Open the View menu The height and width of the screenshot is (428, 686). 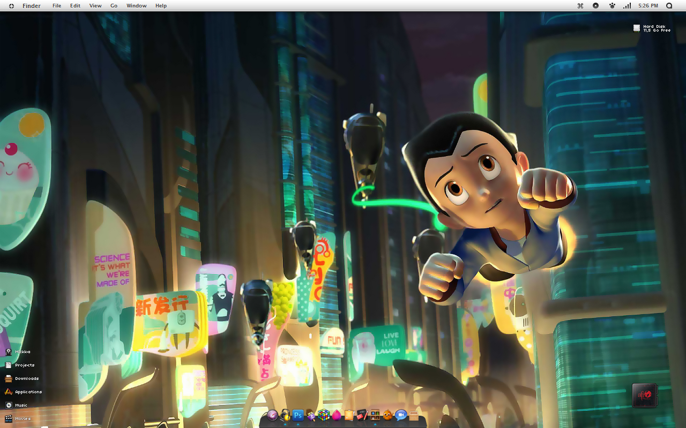95,6
